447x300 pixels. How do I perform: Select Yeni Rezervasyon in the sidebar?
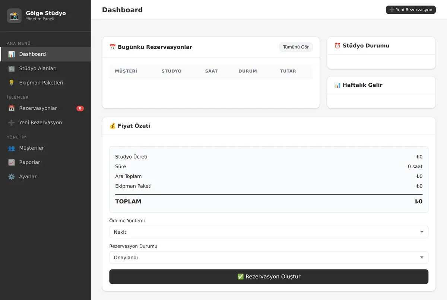tap(45, 122)
